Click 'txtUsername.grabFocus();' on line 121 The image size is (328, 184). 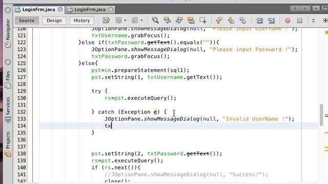coord(131,35)
